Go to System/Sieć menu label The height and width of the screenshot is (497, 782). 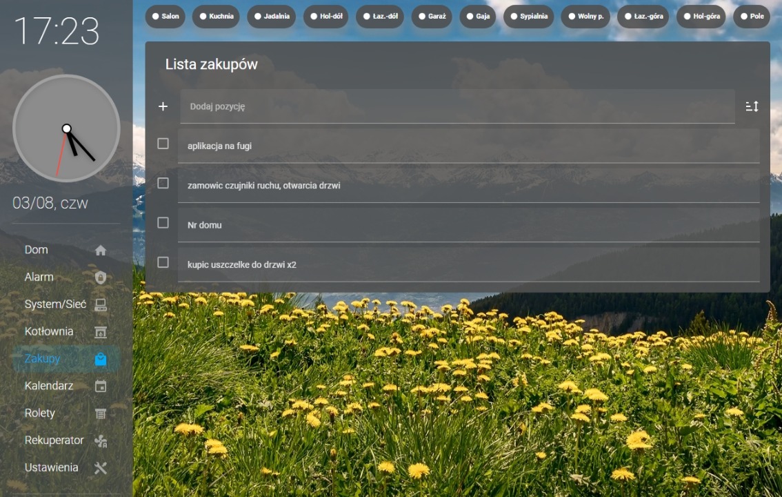(x=55, y=304)
